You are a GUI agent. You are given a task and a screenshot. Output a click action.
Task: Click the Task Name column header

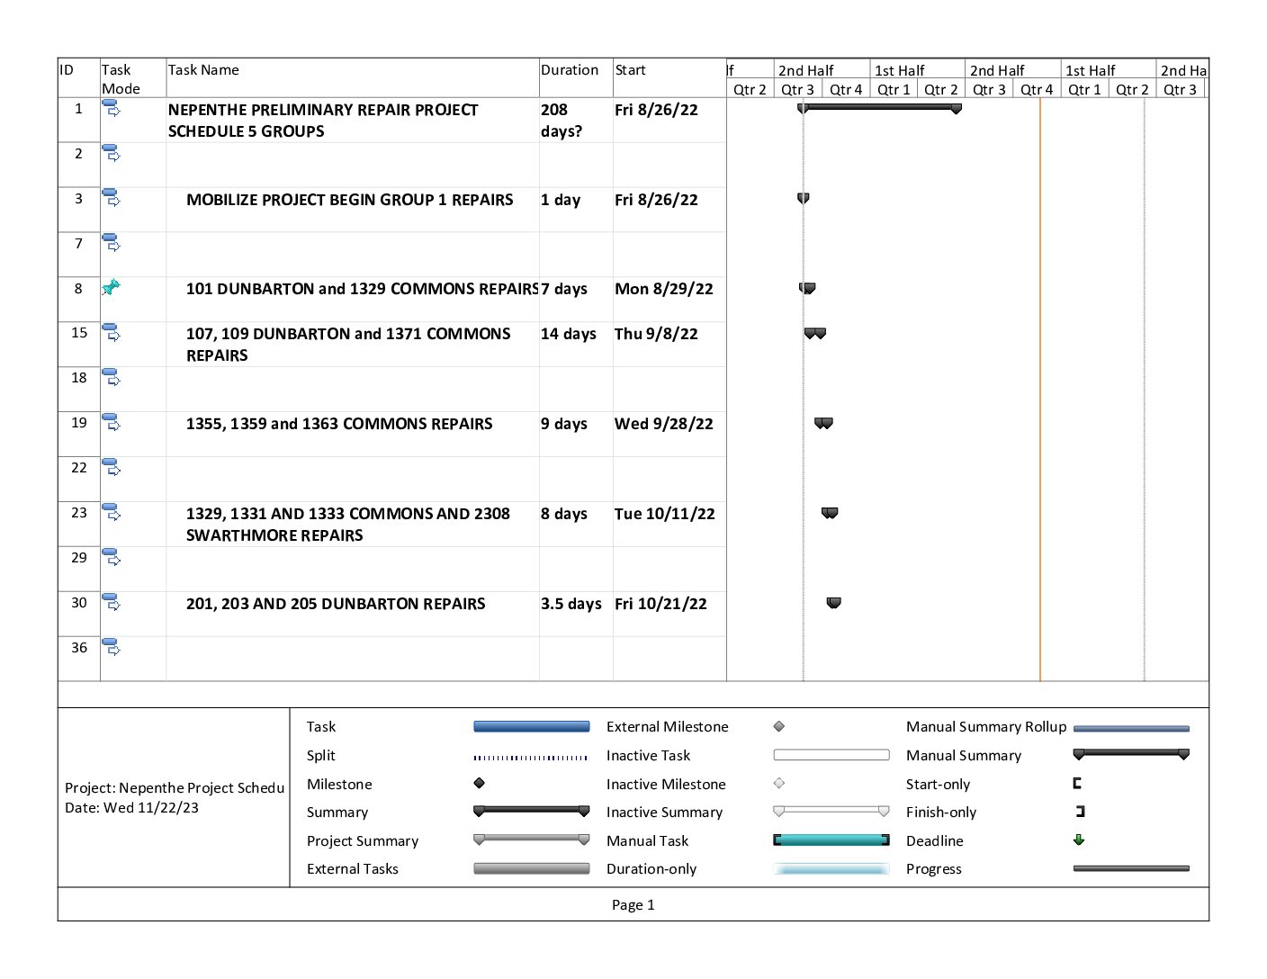click(353, 78)
